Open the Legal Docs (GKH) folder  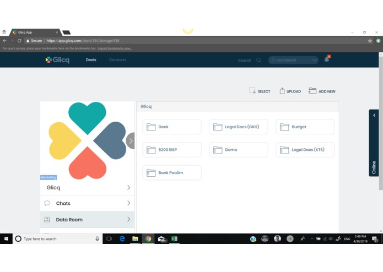tap(239, 127)
